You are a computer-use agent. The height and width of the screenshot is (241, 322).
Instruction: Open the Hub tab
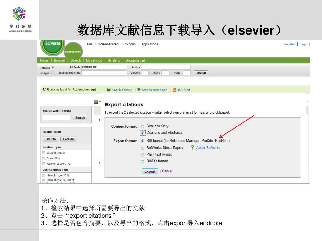(90, 44)
